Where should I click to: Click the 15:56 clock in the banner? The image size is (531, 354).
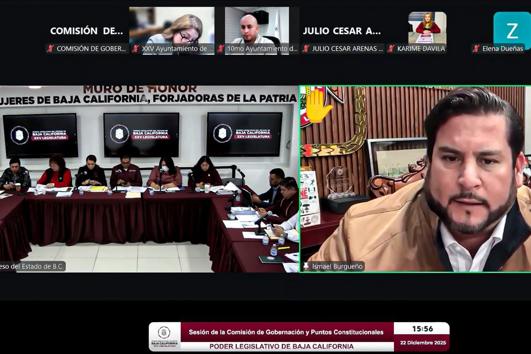(422, 329)
